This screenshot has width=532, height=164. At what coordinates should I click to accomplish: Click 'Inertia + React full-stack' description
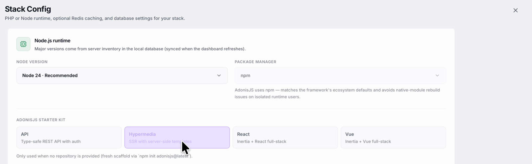(262, 142)
